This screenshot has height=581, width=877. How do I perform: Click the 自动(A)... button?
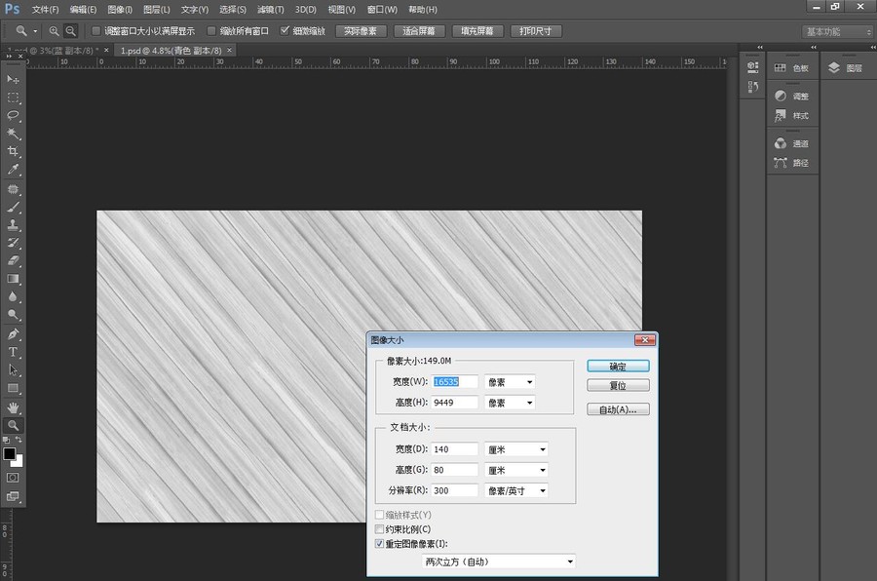pos(618,409)
